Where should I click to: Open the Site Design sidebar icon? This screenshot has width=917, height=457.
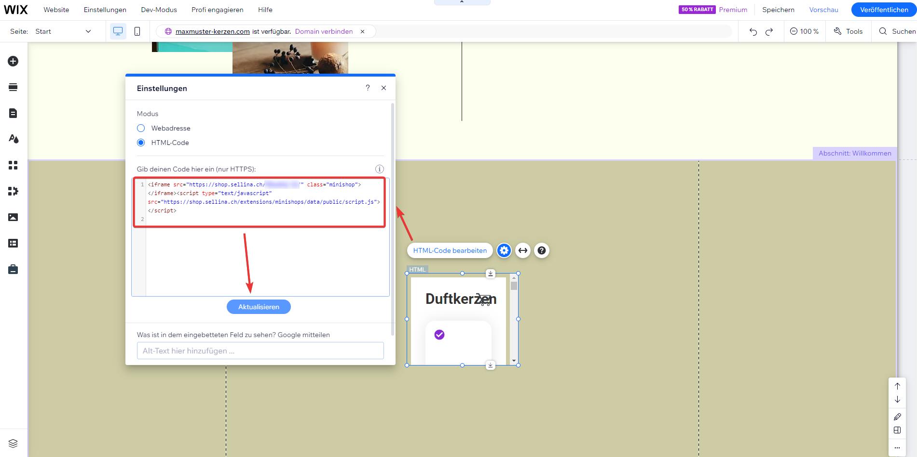coord(13,139)
